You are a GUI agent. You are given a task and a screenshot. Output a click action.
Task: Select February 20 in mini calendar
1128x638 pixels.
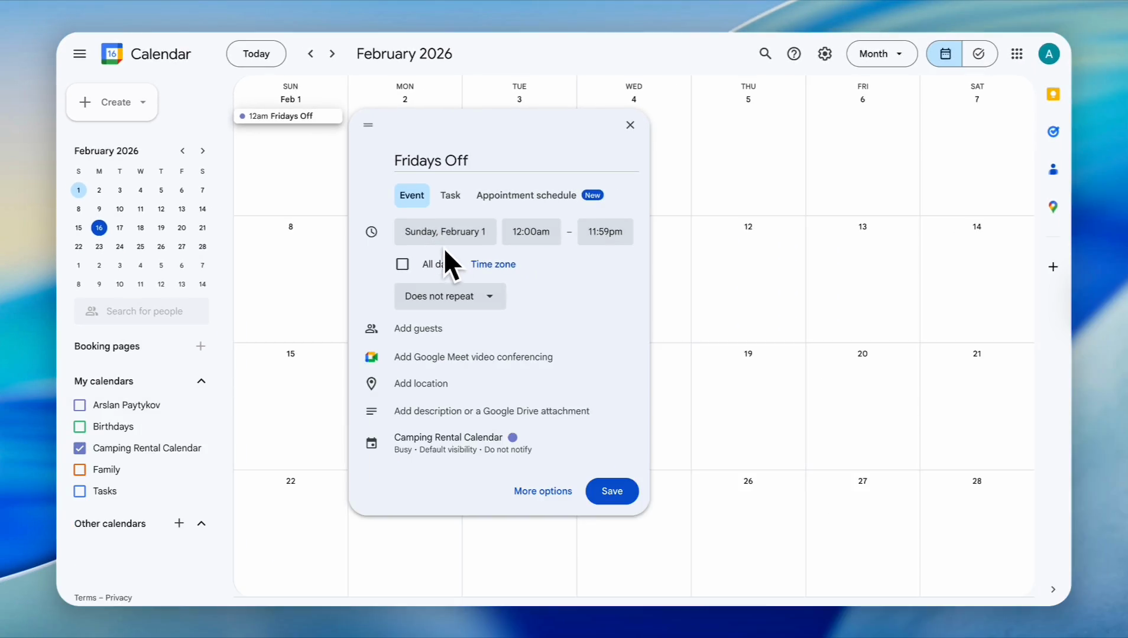click(x=181, y=228)
